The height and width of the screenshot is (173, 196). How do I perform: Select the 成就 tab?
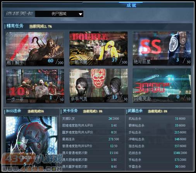tap(131, 5)
